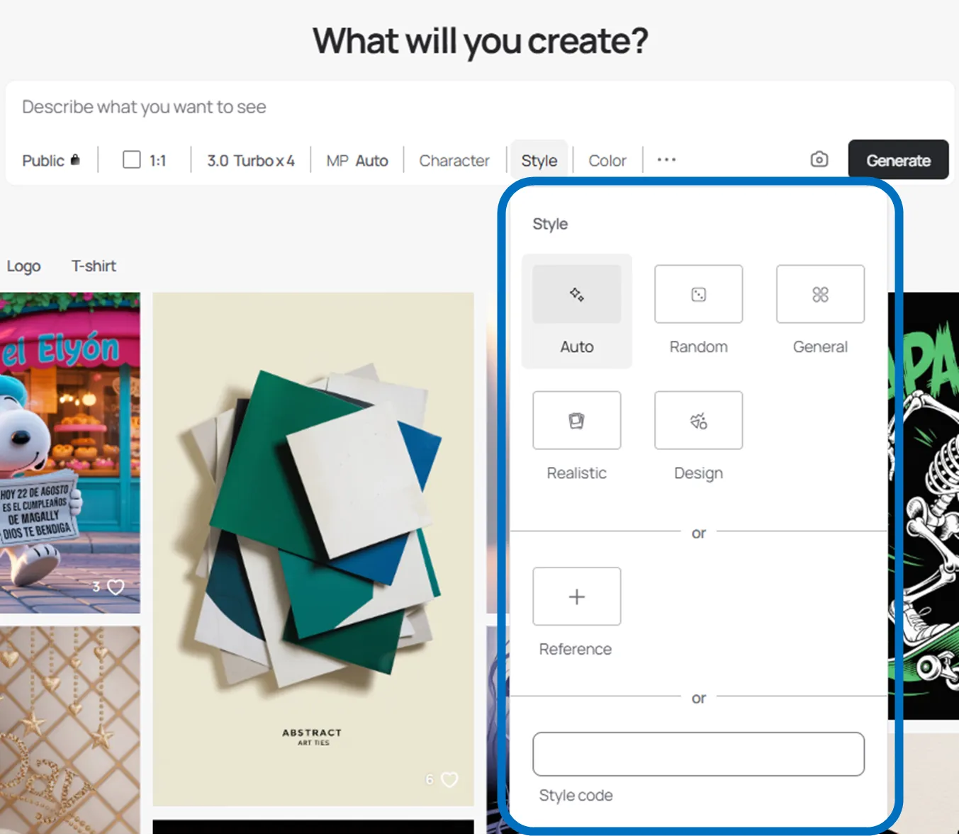The width and height of the screenshot is (959, 836).
Task: Open the 1:1 aspect ratio selector
Action: coord(145,160)
